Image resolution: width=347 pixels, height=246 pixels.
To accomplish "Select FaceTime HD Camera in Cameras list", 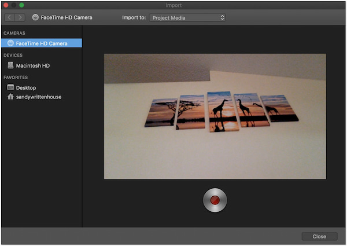I will [x=42, y=43].
